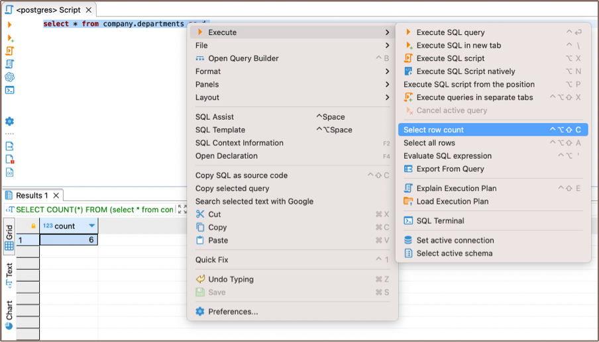The image size is (599, 342).
Task: Switch to the Text view vertical tab
Action: (9, 275)
